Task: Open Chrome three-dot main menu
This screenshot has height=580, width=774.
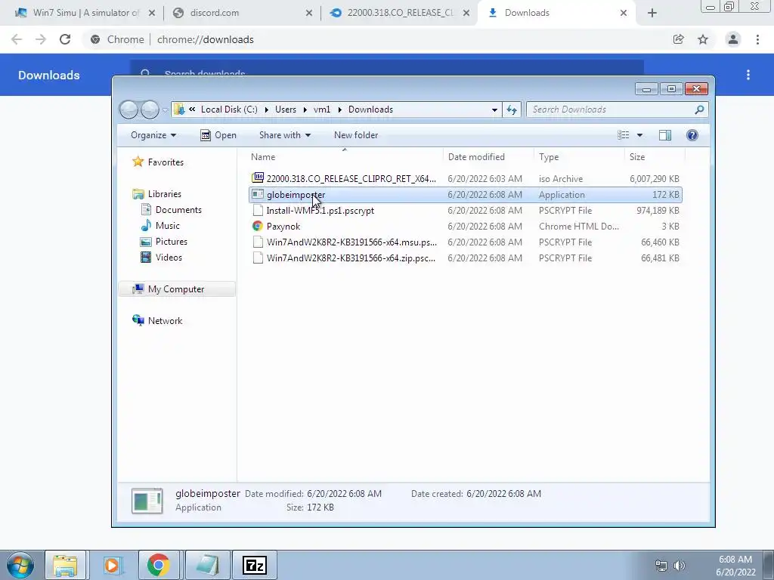Action: (x=757, y=39)
